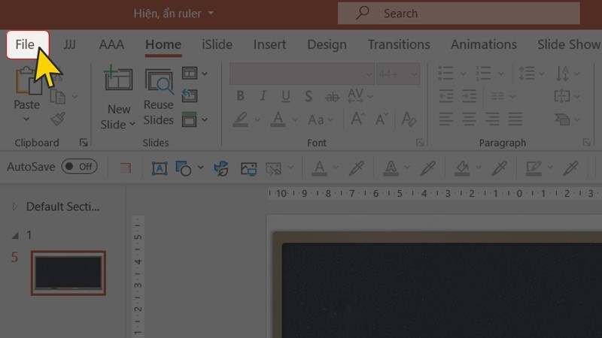This screenshot has width=602, height=338.
Task: Select slide 5 thumbnail
Action: tap(68, 273)
